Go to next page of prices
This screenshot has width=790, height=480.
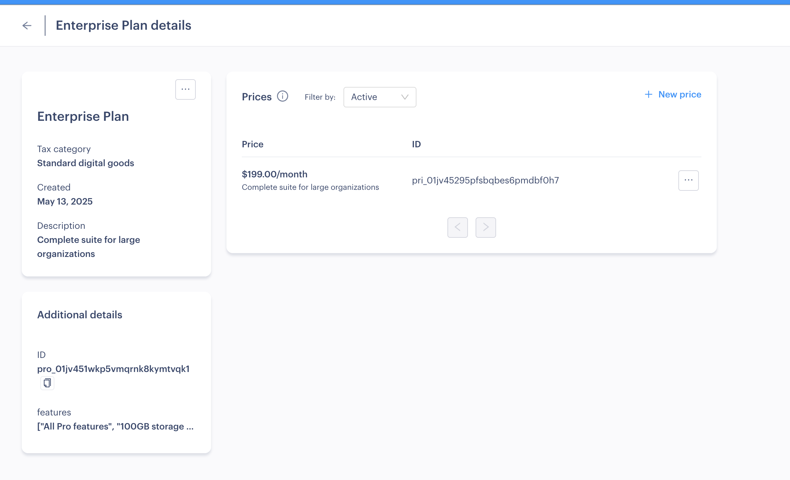(x=486, y=228)
